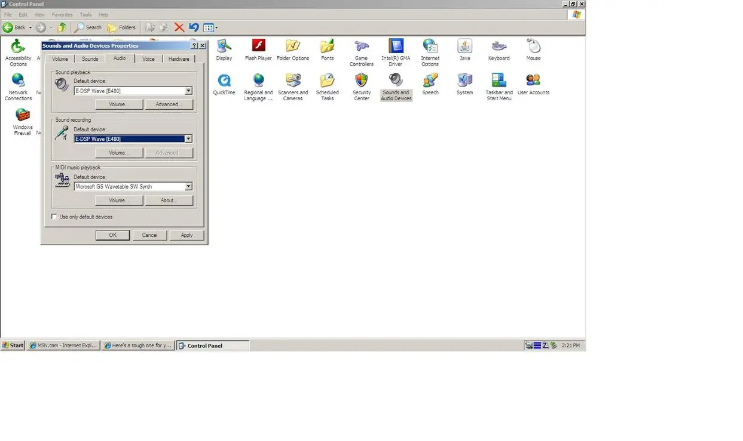Switch to the Volume tab
Screen dimensions: 743x441
[60, 59]
